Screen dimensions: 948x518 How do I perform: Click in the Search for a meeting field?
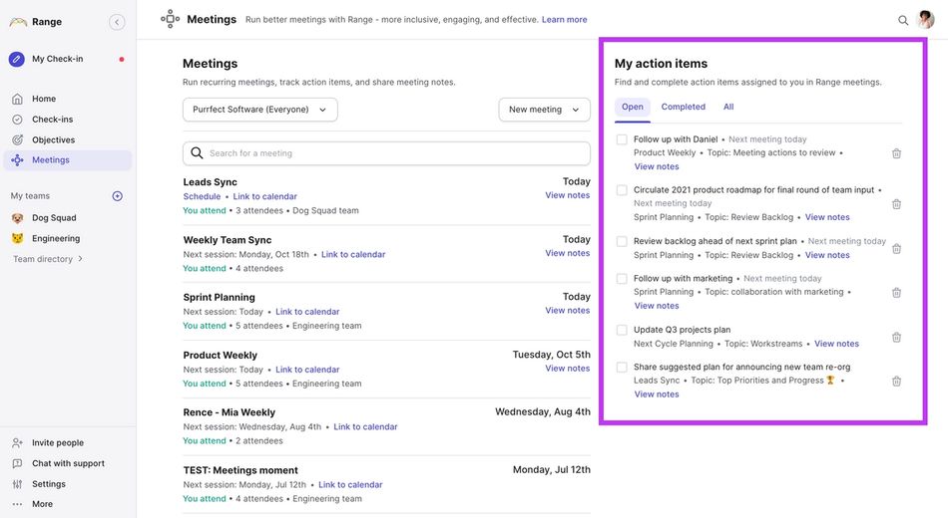(386, 153)
